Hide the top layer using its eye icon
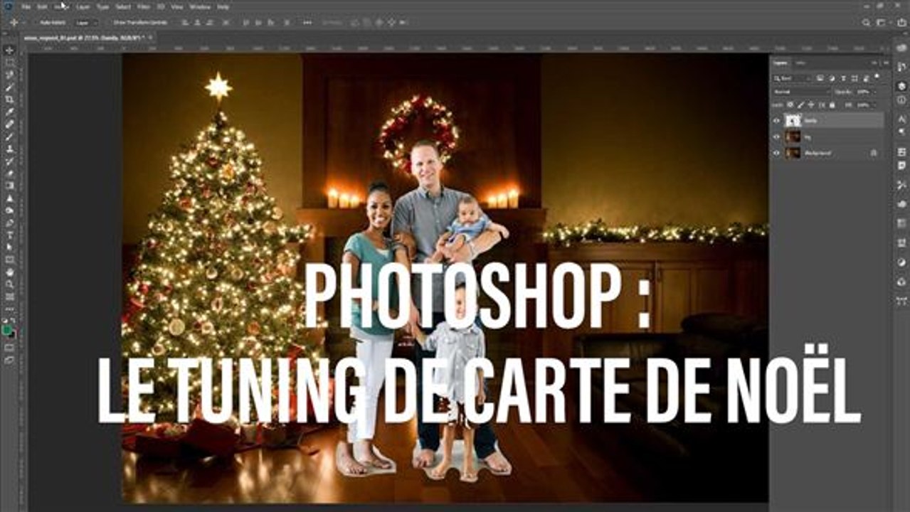This screenshot has width=910, height=512. click(776, 121)
